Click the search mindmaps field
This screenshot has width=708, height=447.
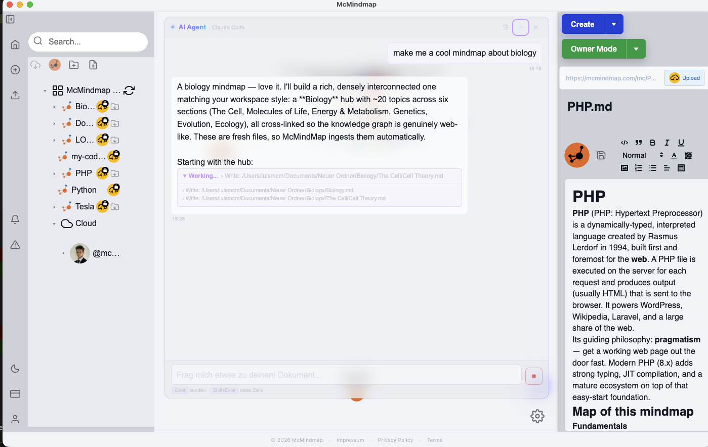coord(88,42)
